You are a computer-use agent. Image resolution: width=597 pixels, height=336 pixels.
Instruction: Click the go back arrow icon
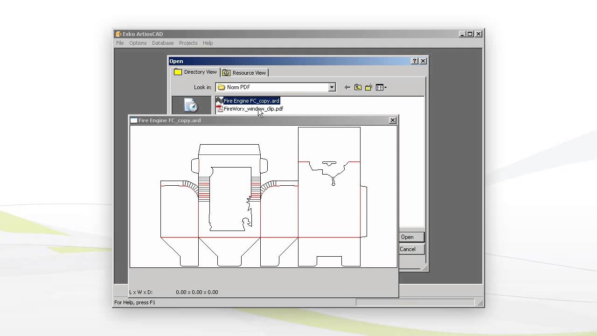[x=347, y=87]
